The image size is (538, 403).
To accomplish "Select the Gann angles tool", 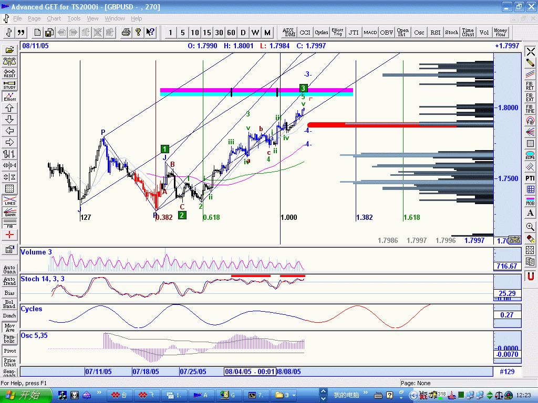I will (9, 213).
